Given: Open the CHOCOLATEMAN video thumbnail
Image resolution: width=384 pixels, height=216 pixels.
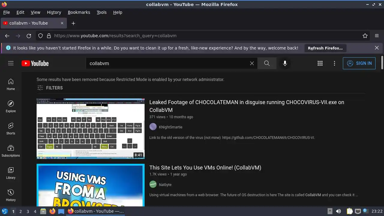Looking at the screenshot, I should (91, 129).
